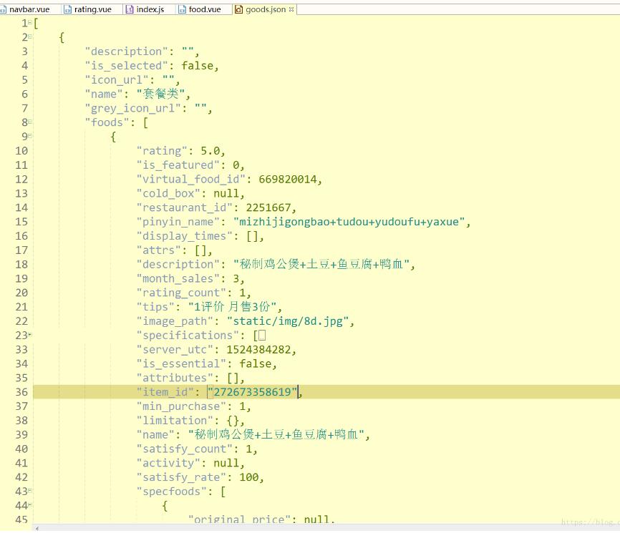Switch to the index.js tab
The width and height of the screenshot is (620, 533).
(150, 9)
